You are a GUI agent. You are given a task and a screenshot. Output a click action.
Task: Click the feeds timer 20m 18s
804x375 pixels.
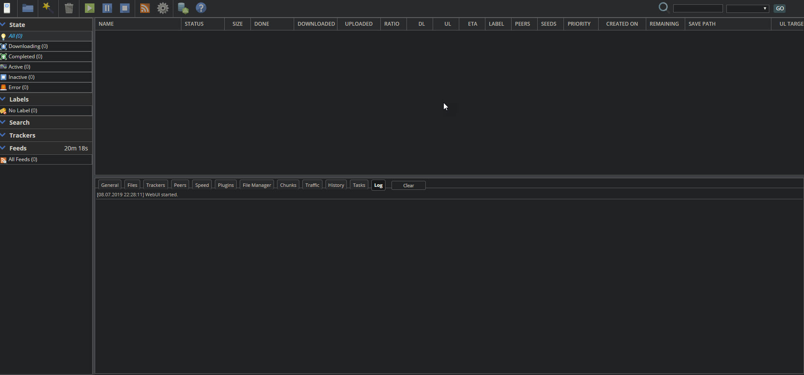tap(76, 148)
